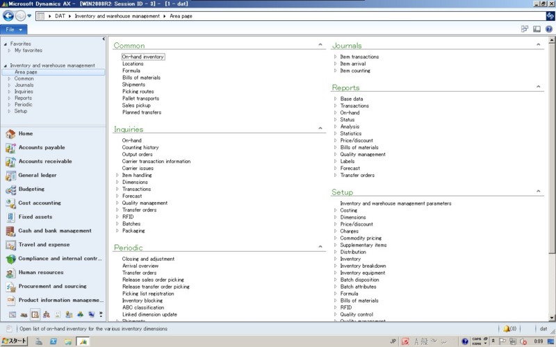
Task: Open PowerShell from taskbar
Action: coord(54,341)
